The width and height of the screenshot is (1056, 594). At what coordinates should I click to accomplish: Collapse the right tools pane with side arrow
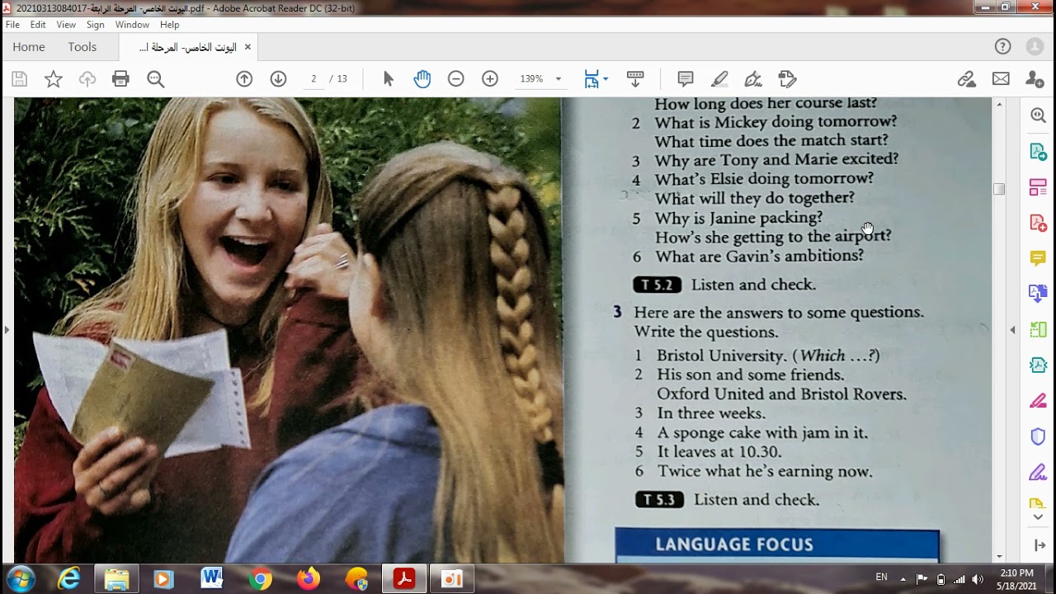(1013, 330)
